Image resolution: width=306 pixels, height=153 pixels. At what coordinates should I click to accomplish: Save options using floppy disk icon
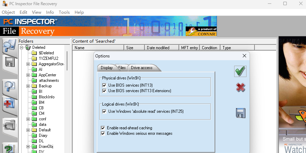coord(240,113)
